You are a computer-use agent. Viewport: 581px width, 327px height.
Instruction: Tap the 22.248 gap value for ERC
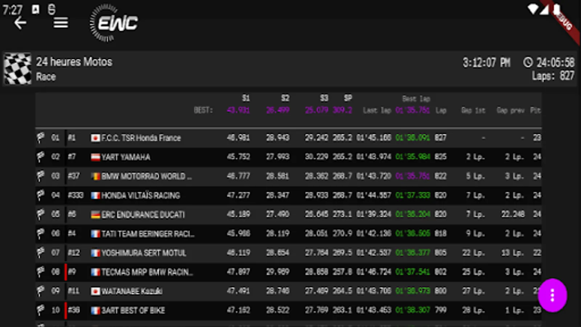tap(513, 214)
